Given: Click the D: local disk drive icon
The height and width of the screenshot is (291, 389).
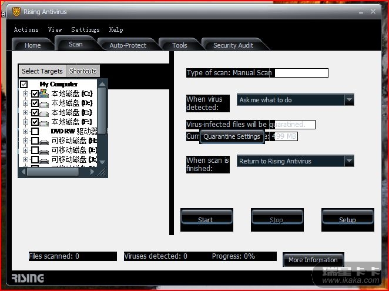Looking at the screenshot, I should tap(44, 103).
